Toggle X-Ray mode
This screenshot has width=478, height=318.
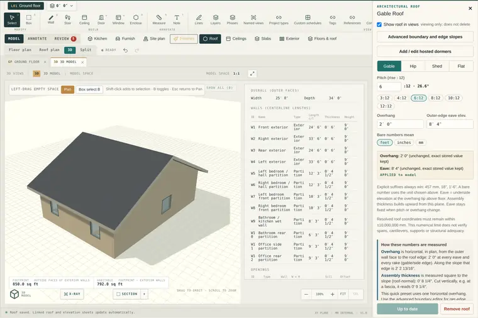[x=72, y=294]
